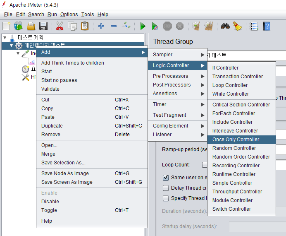Click the Open folder toolbar icon
This screenshot has width=286, height=236.
coord(31,26)
